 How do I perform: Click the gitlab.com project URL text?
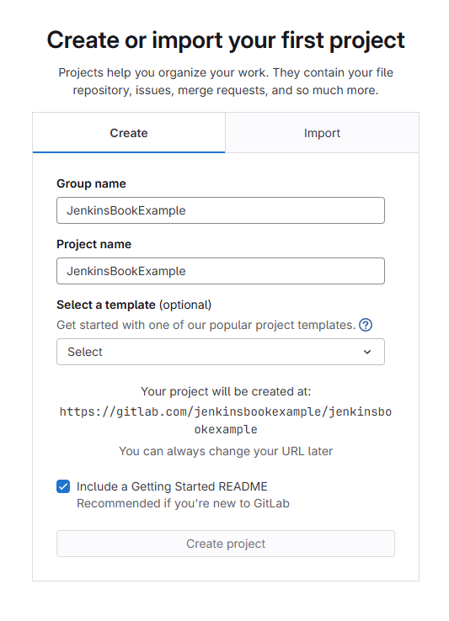coord(226,421)
